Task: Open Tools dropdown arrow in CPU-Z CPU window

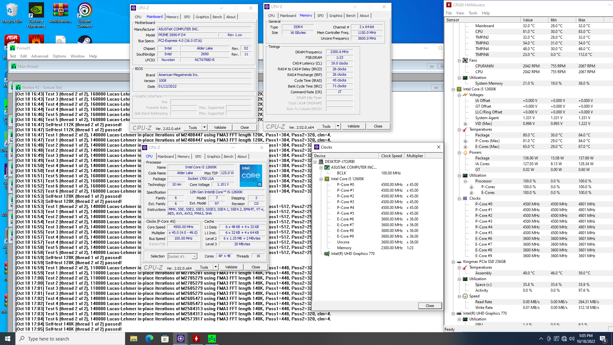Action: coord(216,267)
